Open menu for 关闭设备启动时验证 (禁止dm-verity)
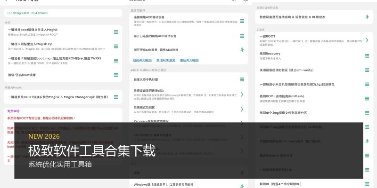377x188 pixels. pyautogui.click(x=367, y=70)
